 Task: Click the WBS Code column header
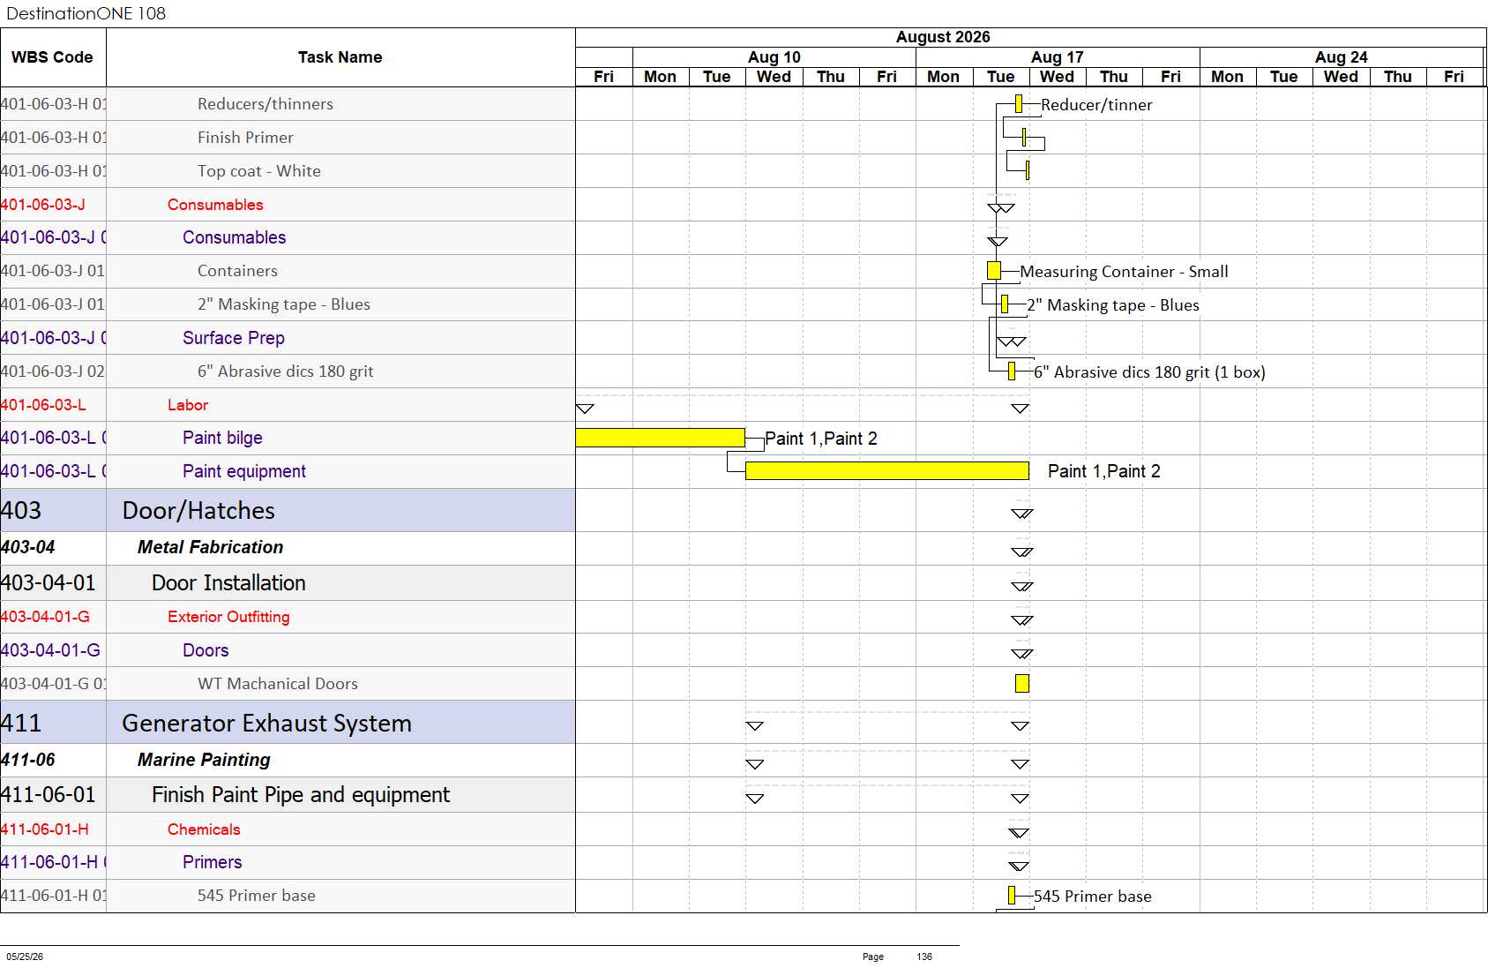53,57
